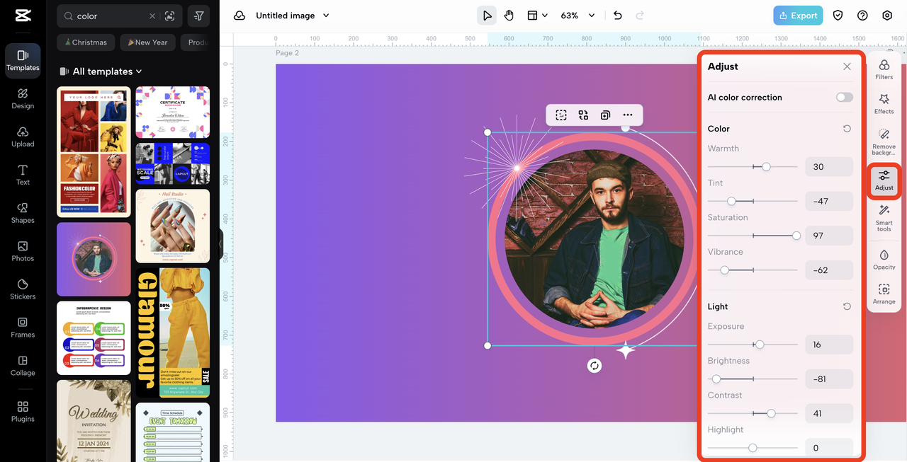Open the Stickers sidebar panel
Screen dimensions: 907x462
23,289
